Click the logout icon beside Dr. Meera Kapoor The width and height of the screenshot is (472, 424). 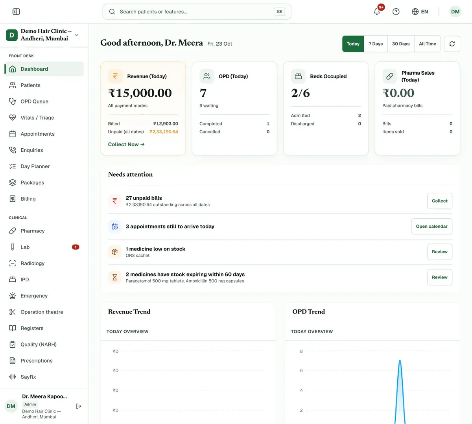79,406
